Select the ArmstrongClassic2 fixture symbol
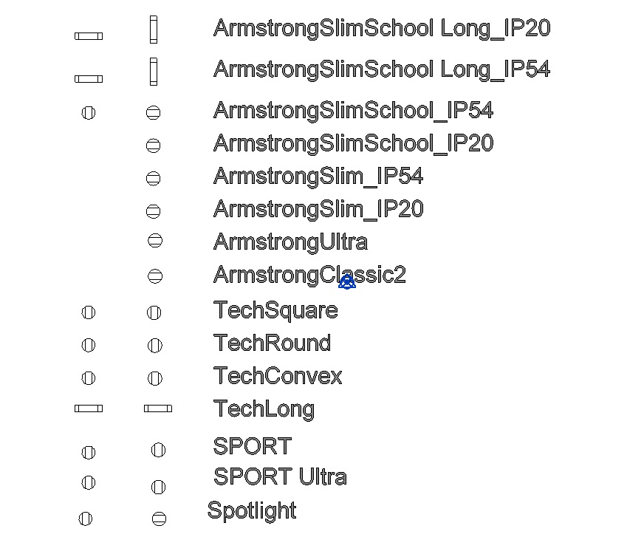 click(155, 276)
